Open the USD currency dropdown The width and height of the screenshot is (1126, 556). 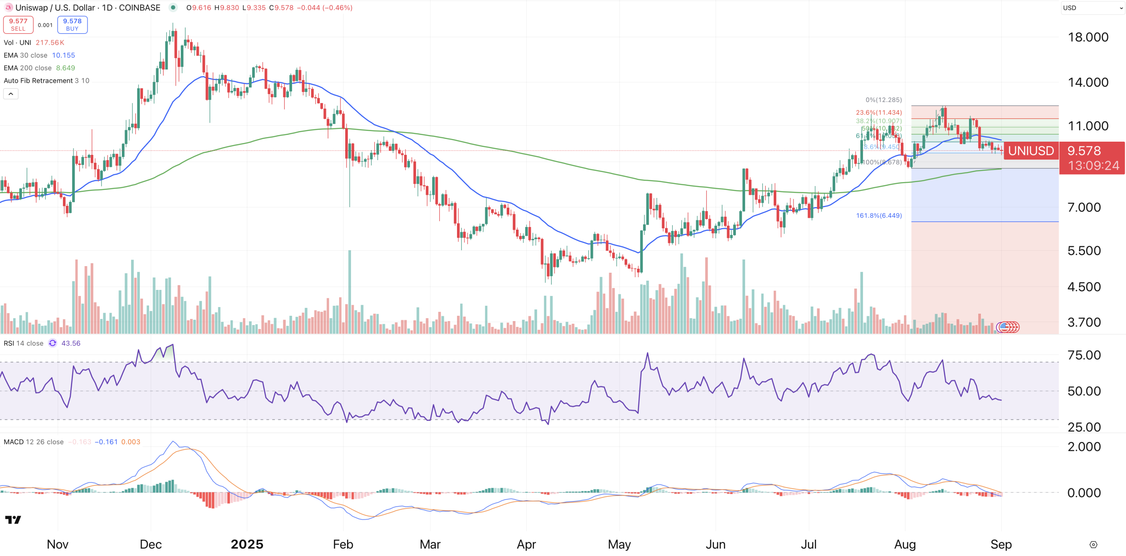point(1092,8)
